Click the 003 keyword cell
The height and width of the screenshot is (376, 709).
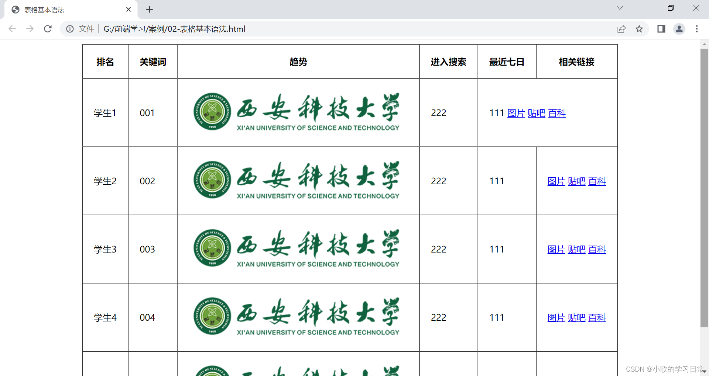(153, 249)
